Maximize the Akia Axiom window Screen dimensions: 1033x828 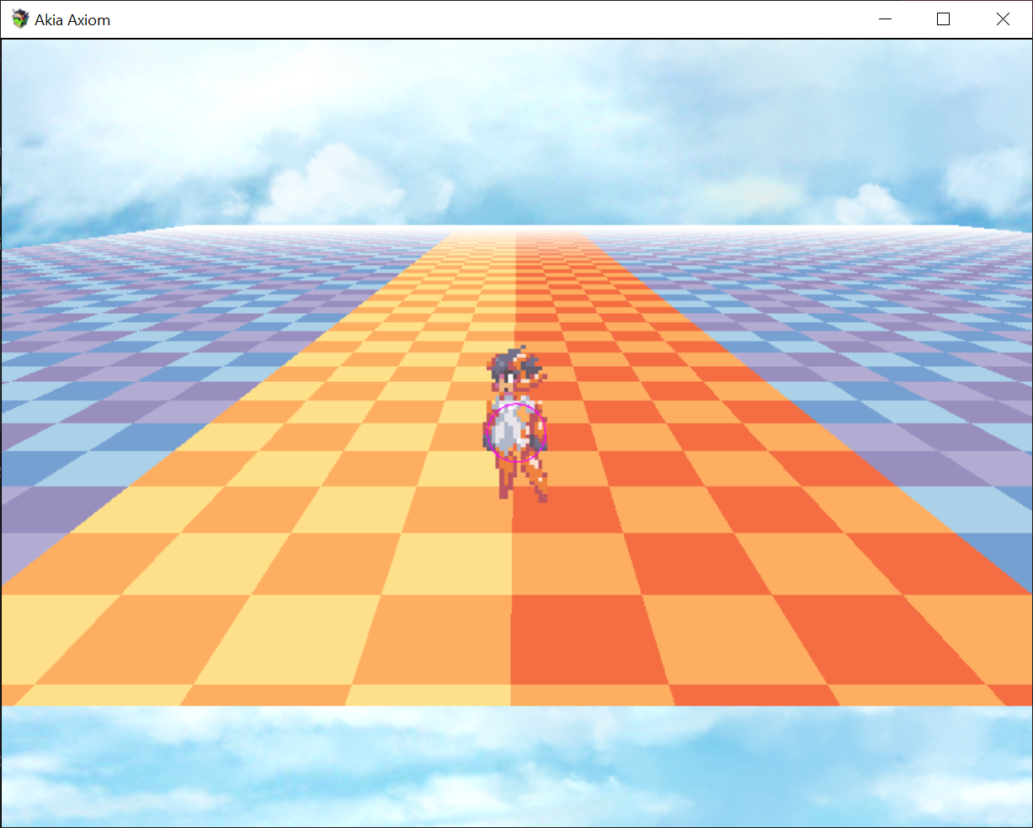(x=943, y=19)
